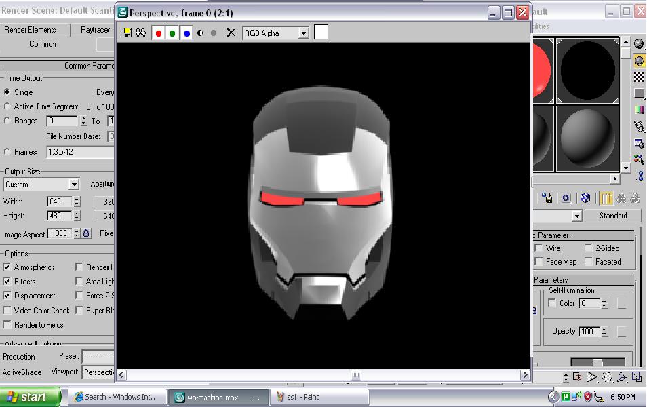647x407 pixels.
Task: Select Active Time Segment radio button
Action: click(x=7, y=106)
